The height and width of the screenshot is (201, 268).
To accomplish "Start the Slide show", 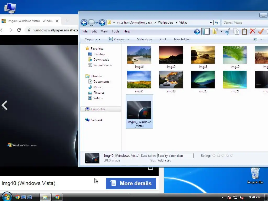I will (x=144, y=39).
